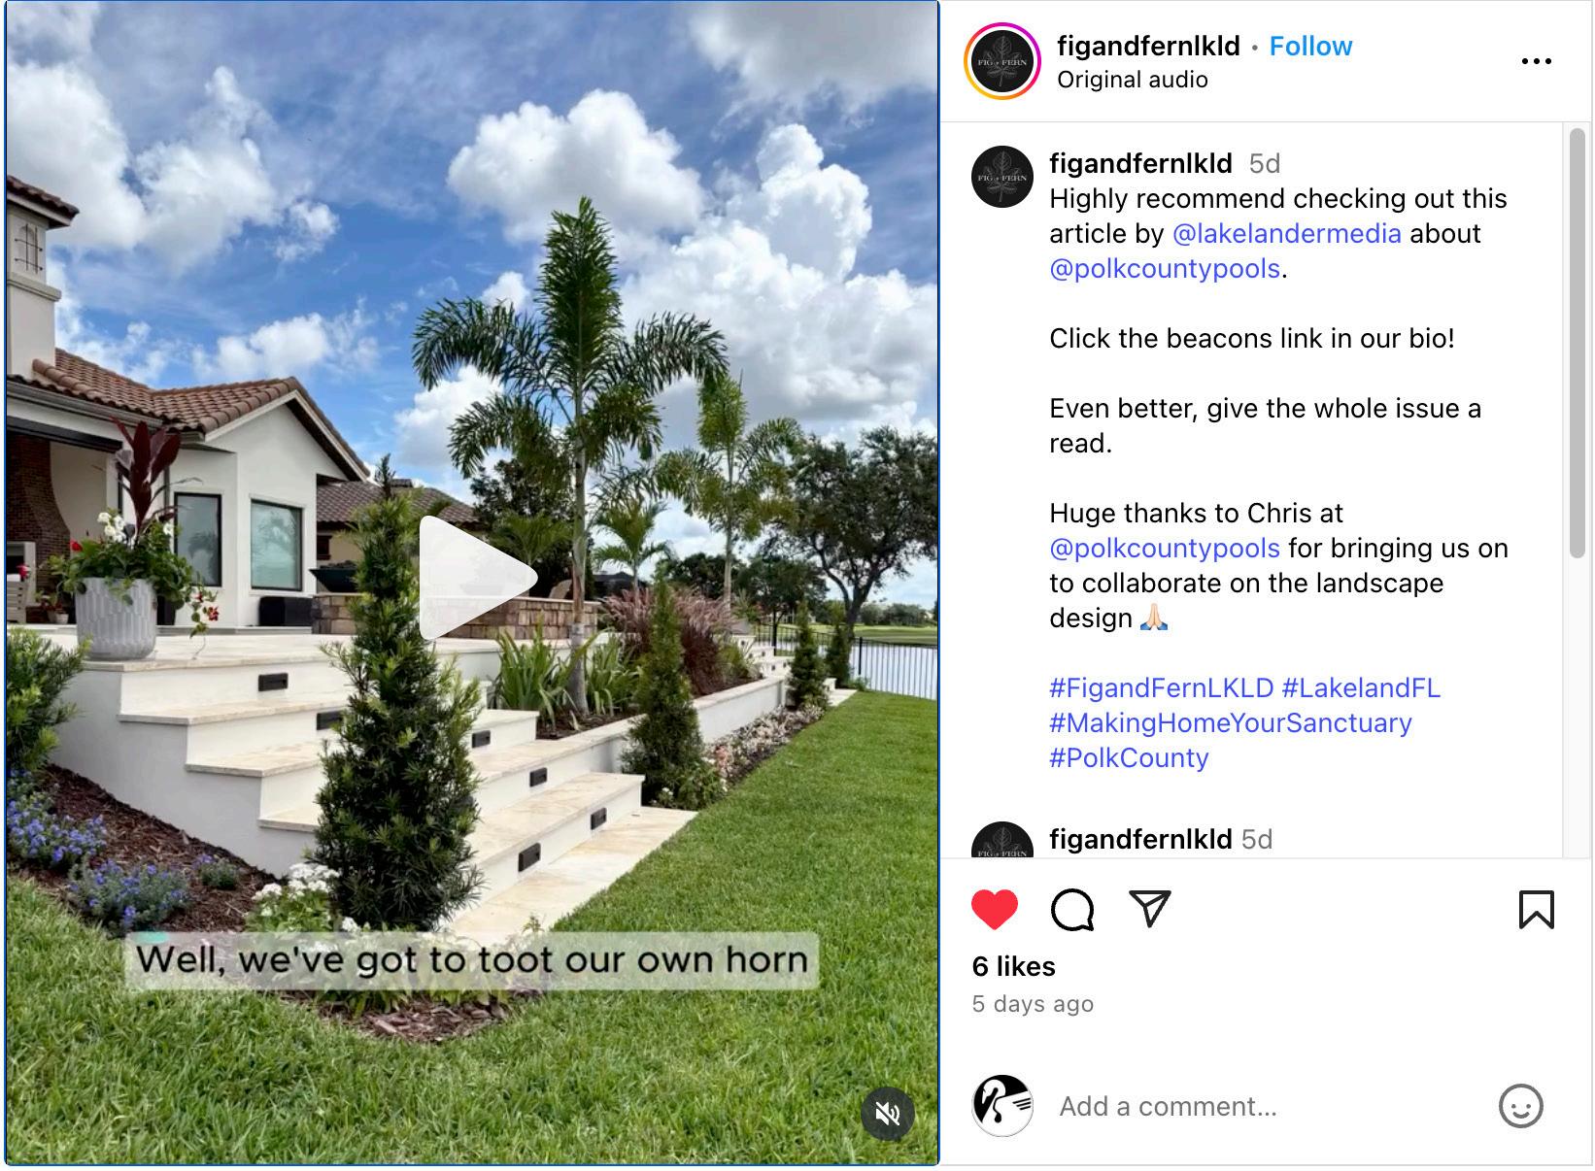Screen dimensions: 1595x1171
Task: Open the three-dot more options menu
Action: 1536,61
